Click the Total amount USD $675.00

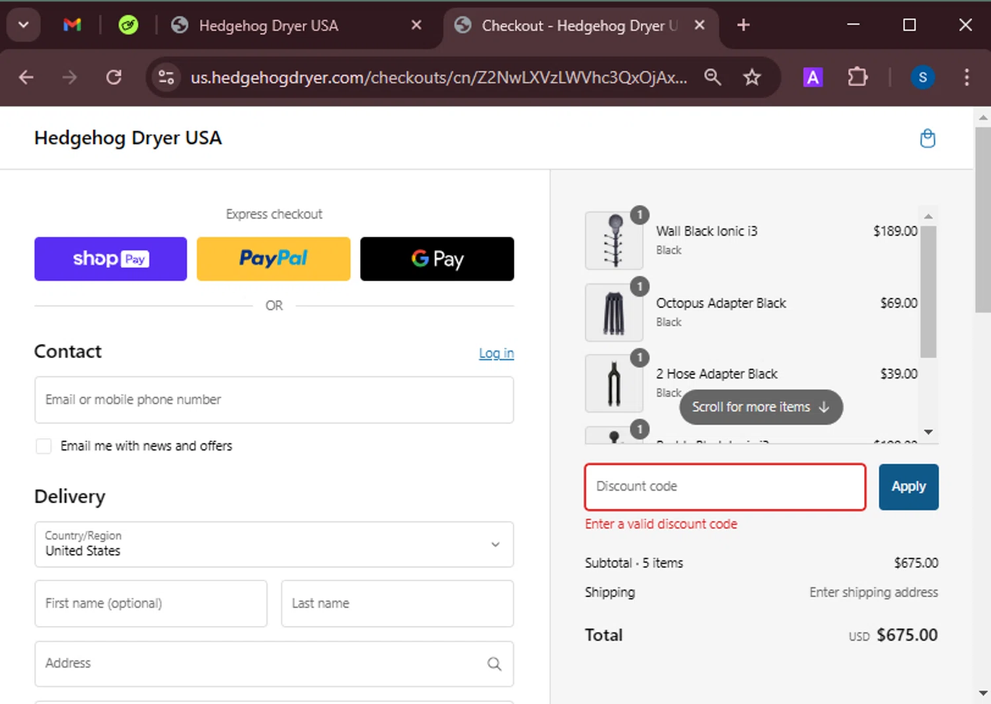893,635
